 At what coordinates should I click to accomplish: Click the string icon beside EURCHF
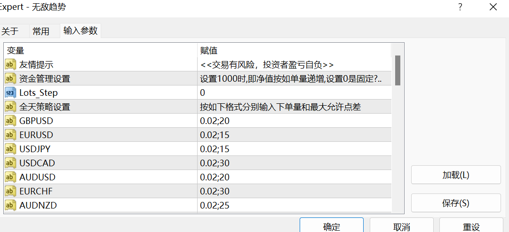[10, 191]
